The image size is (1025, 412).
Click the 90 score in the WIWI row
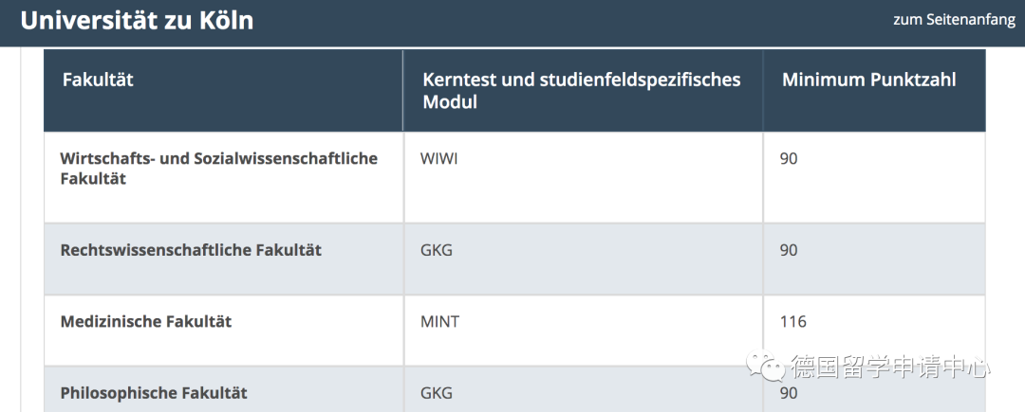(x=789, y=158)
